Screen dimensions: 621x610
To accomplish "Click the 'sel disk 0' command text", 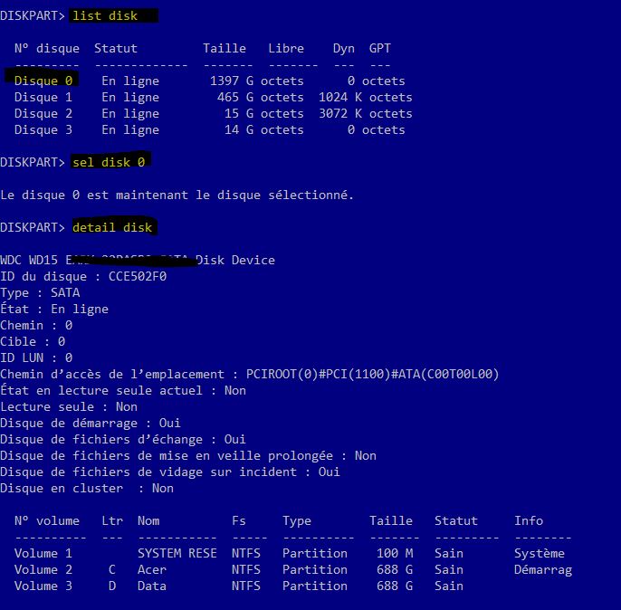I will click(x=109, y=162).
